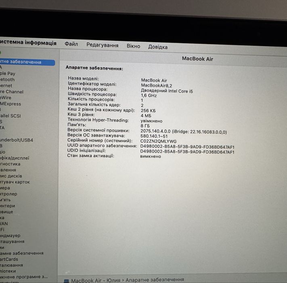Select Вимкнене програмне з... in the sidebar
This screenshot has width=287, height=283.
coord(23,277)
